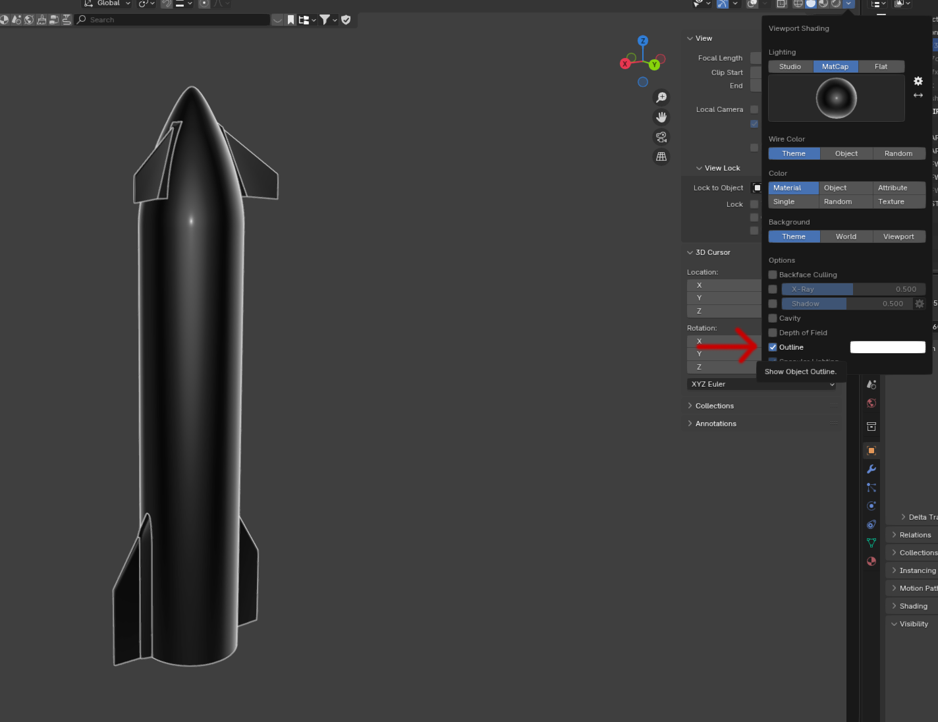Screen dimensions: 938x722
Task: Click the shield icon beside the filter
Action: click(x=346, y=20)
